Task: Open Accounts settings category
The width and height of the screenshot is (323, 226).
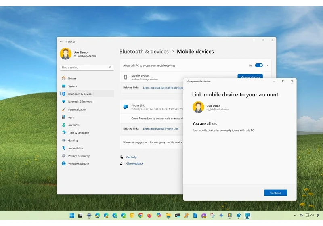Action: [x=87, y=125]
